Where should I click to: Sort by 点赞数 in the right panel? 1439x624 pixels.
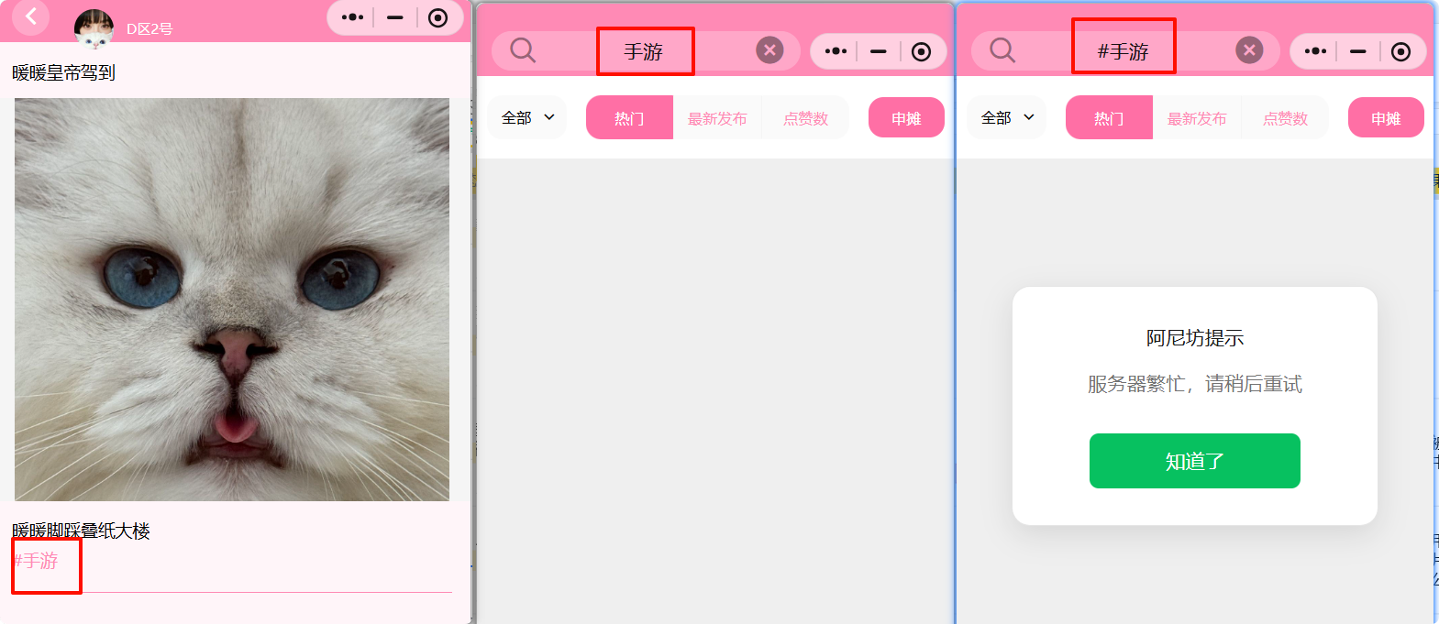[x=1285, y=118]
